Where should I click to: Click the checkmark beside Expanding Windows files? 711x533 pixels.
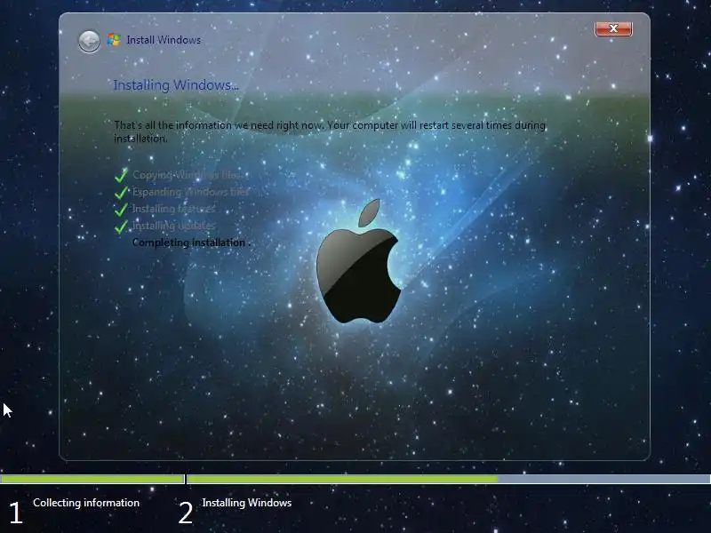pyautogui.click(x=121, y=192)
